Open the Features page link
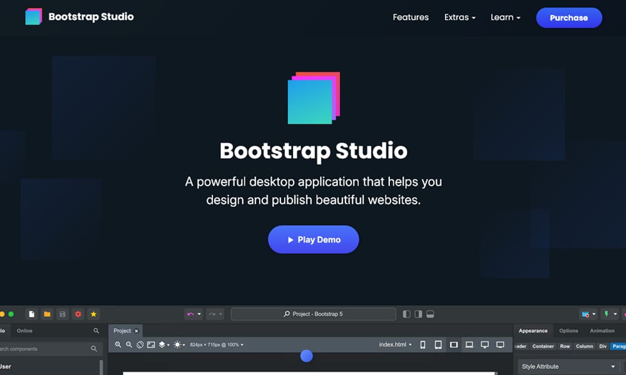The image size is (626, 375). pyautogui.click(x=411, y=17)
